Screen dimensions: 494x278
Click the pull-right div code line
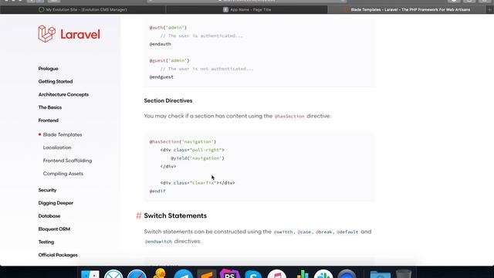192,150
